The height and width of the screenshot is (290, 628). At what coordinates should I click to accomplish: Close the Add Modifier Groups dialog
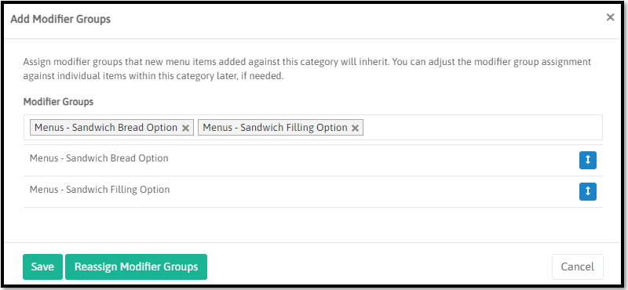610,17
